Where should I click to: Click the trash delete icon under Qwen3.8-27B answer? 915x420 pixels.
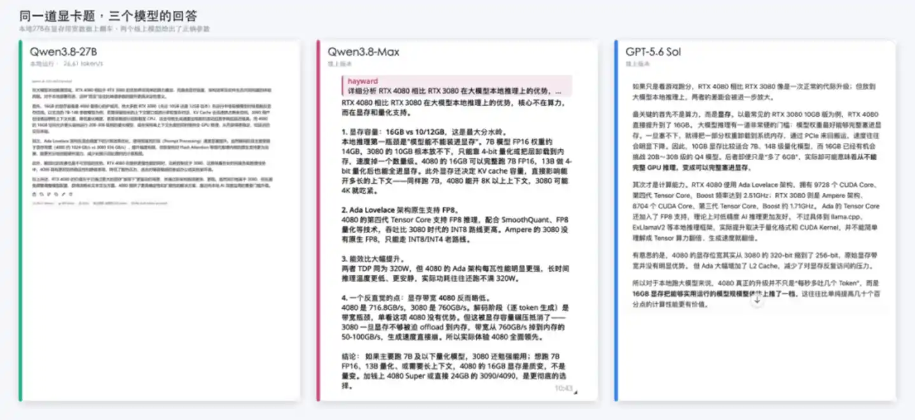pos(71,194)
